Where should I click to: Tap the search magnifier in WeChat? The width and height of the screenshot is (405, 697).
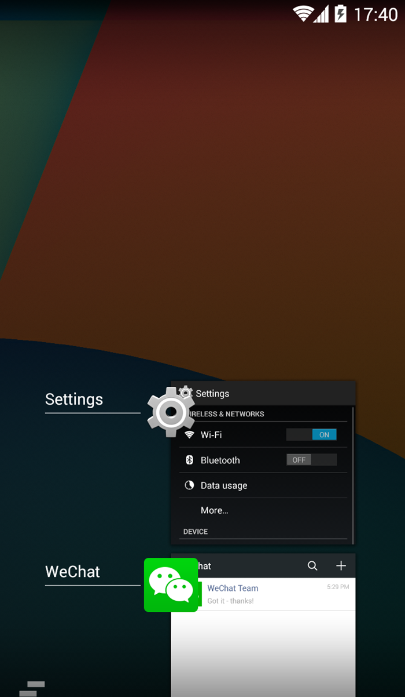[x=312, y=566]
